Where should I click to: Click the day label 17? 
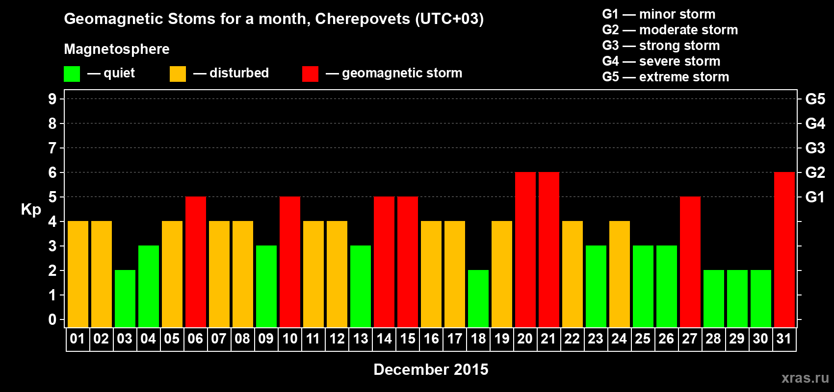coord(455,339)
